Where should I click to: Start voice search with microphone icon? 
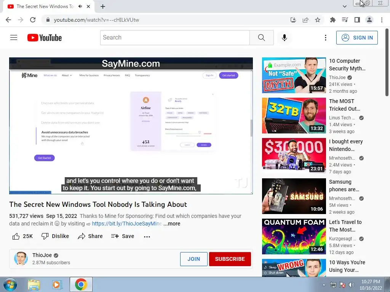click(285, 38)
